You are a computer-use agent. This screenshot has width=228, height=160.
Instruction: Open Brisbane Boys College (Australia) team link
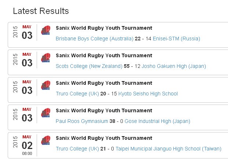95,39
